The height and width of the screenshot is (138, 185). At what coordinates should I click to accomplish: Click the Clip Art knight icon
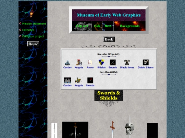tap(79, 62)
